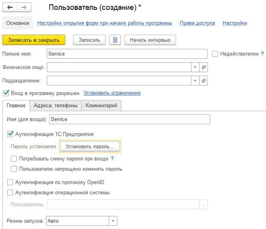Expand the Подразделение dropdown list
Viewport: 266px width, 229px height.
click(x=195, y=80)
